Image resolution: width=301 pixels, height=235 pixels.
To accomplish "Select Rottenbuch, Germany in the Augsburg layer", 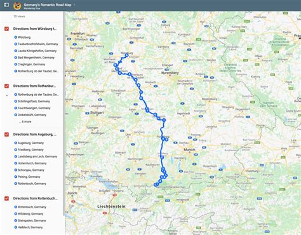I will 32,184.
